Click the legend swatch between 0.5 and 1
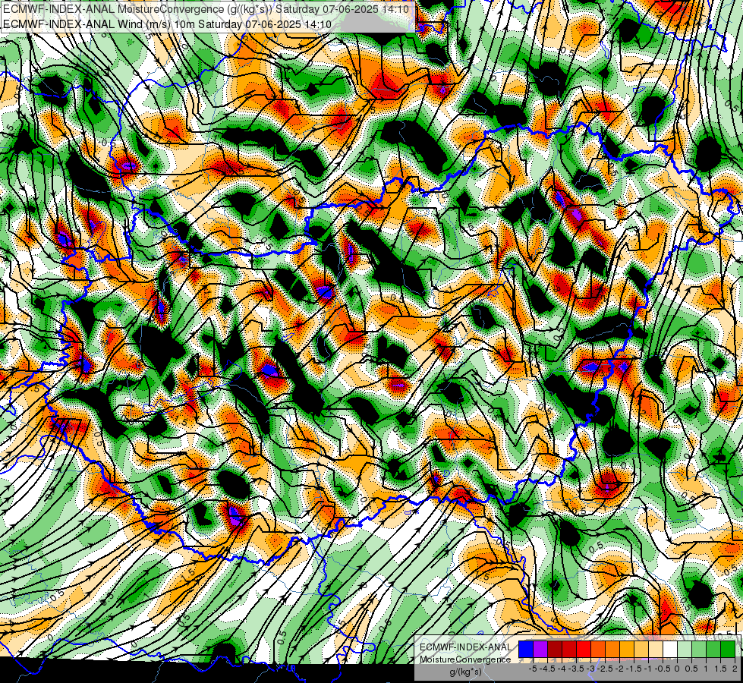 point(700,649)
